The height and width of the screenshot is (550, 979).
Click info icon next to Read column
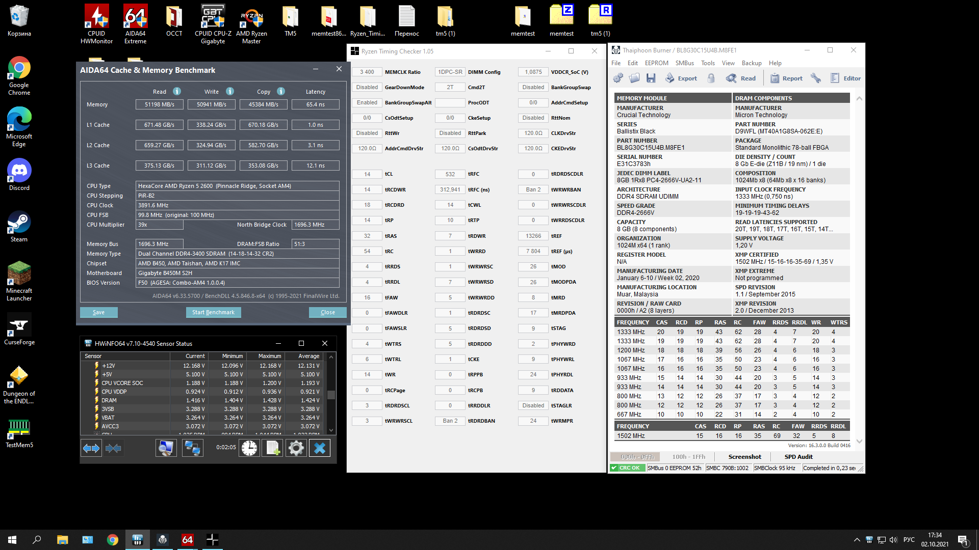point(177,91)
